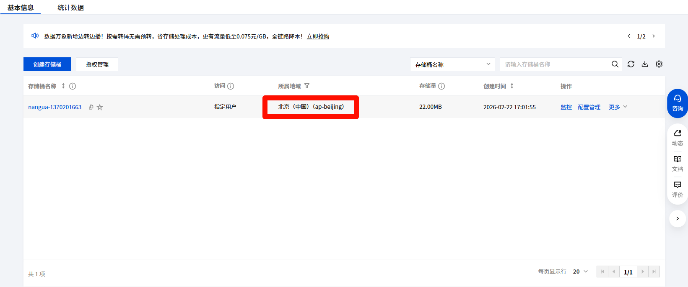Change rows per page dropdown
Image resolution: width=688 pixels, height=287 pixels.
[580, 272]
